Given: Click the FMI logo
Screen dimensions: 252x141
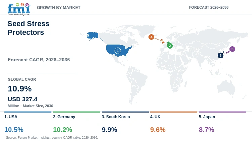Looking at the screenshot, I should click(19, 9).
